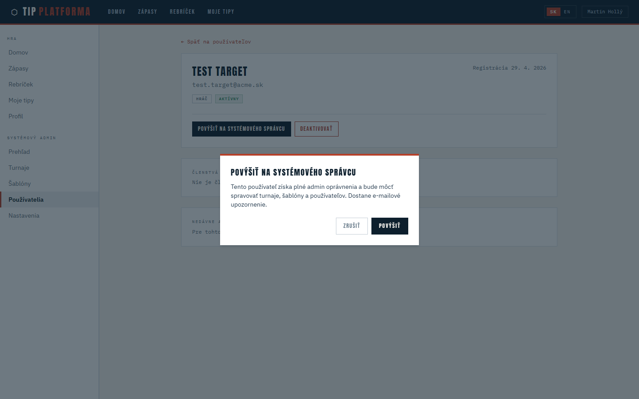Switch language to EN
The height and width of the screenshot is (399, 639).
(567, 12)
